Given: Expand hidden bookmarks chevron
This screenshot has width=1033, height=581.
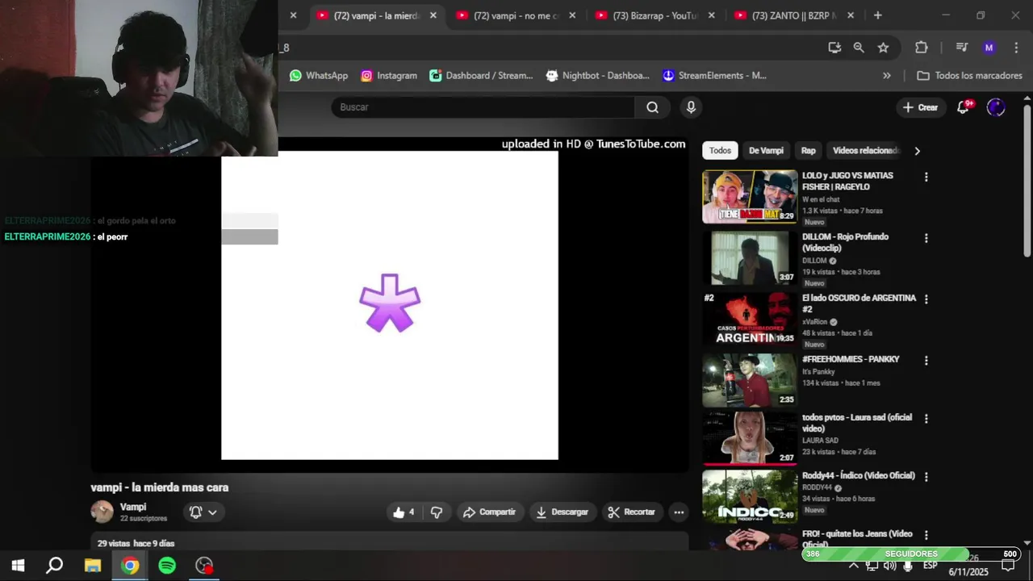Looking at the screenshot, I should 887,75.
